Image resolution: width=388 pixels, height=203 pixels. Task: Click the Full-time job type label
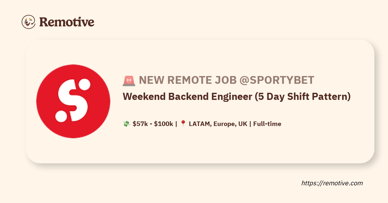click(x=267, y=124)
